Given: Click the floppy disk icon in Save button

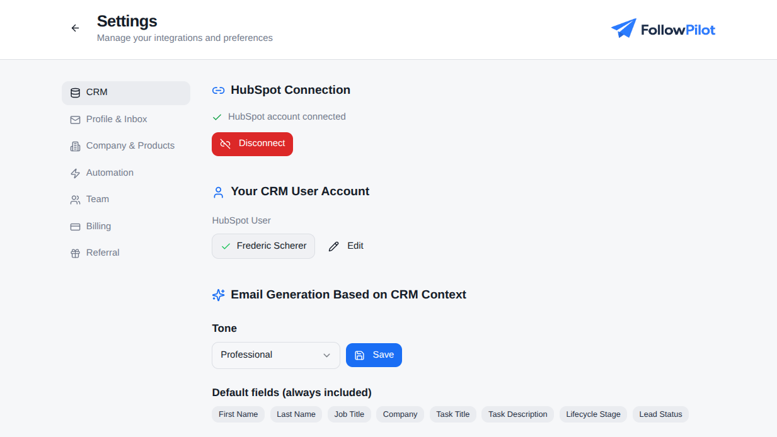Looking at the screenshot, I should (x=359, y=355).
